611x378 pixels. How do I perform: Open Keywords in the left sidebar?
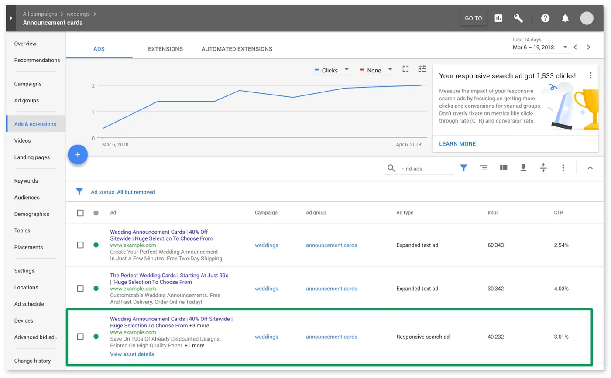coord(26,181)
